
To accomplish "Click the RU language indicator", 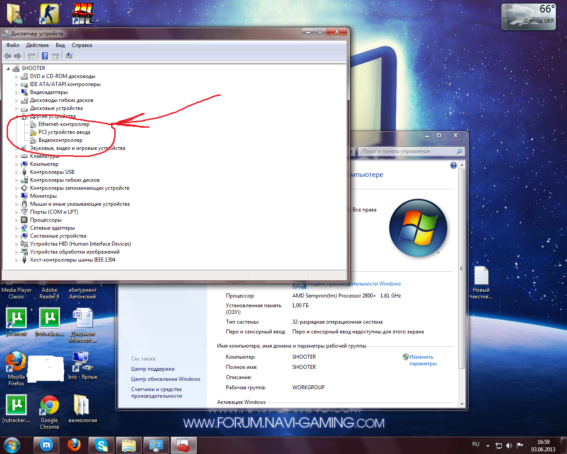I will (476, 444).
